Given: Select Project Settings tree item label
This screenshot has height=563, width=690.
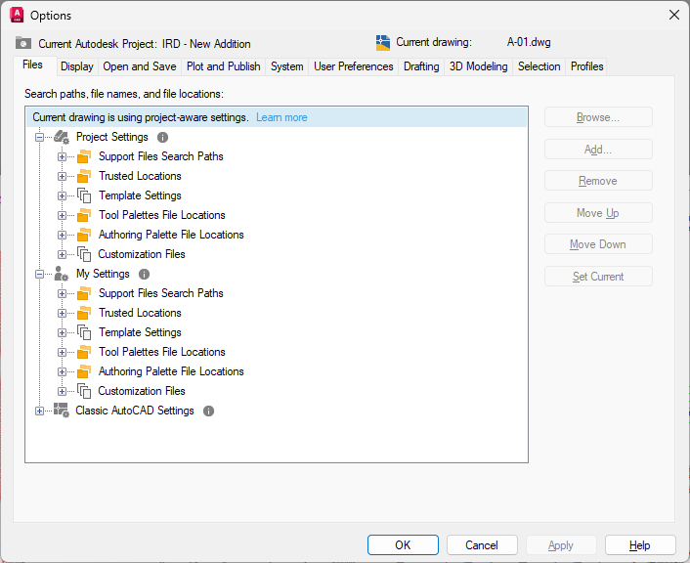Looking at the screenshot, I should [x=112, y=138].
